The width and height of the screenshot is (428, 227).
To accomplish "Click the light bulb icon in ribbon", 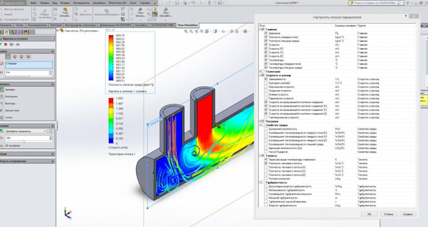I will coord(155,9).
